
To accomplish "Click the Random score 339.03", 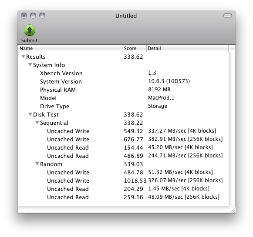I will (x=133, y=164).
